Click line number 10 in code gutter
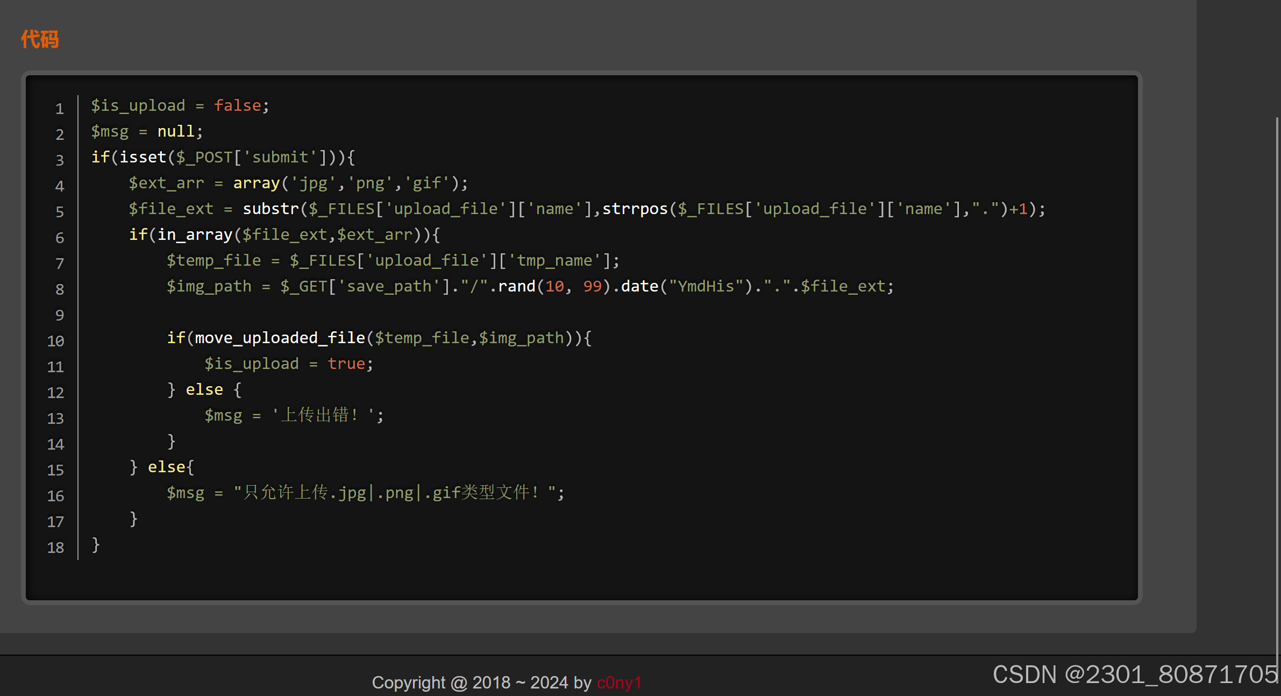This screenshot has height=696, width=1281. [x=56, y=341]
